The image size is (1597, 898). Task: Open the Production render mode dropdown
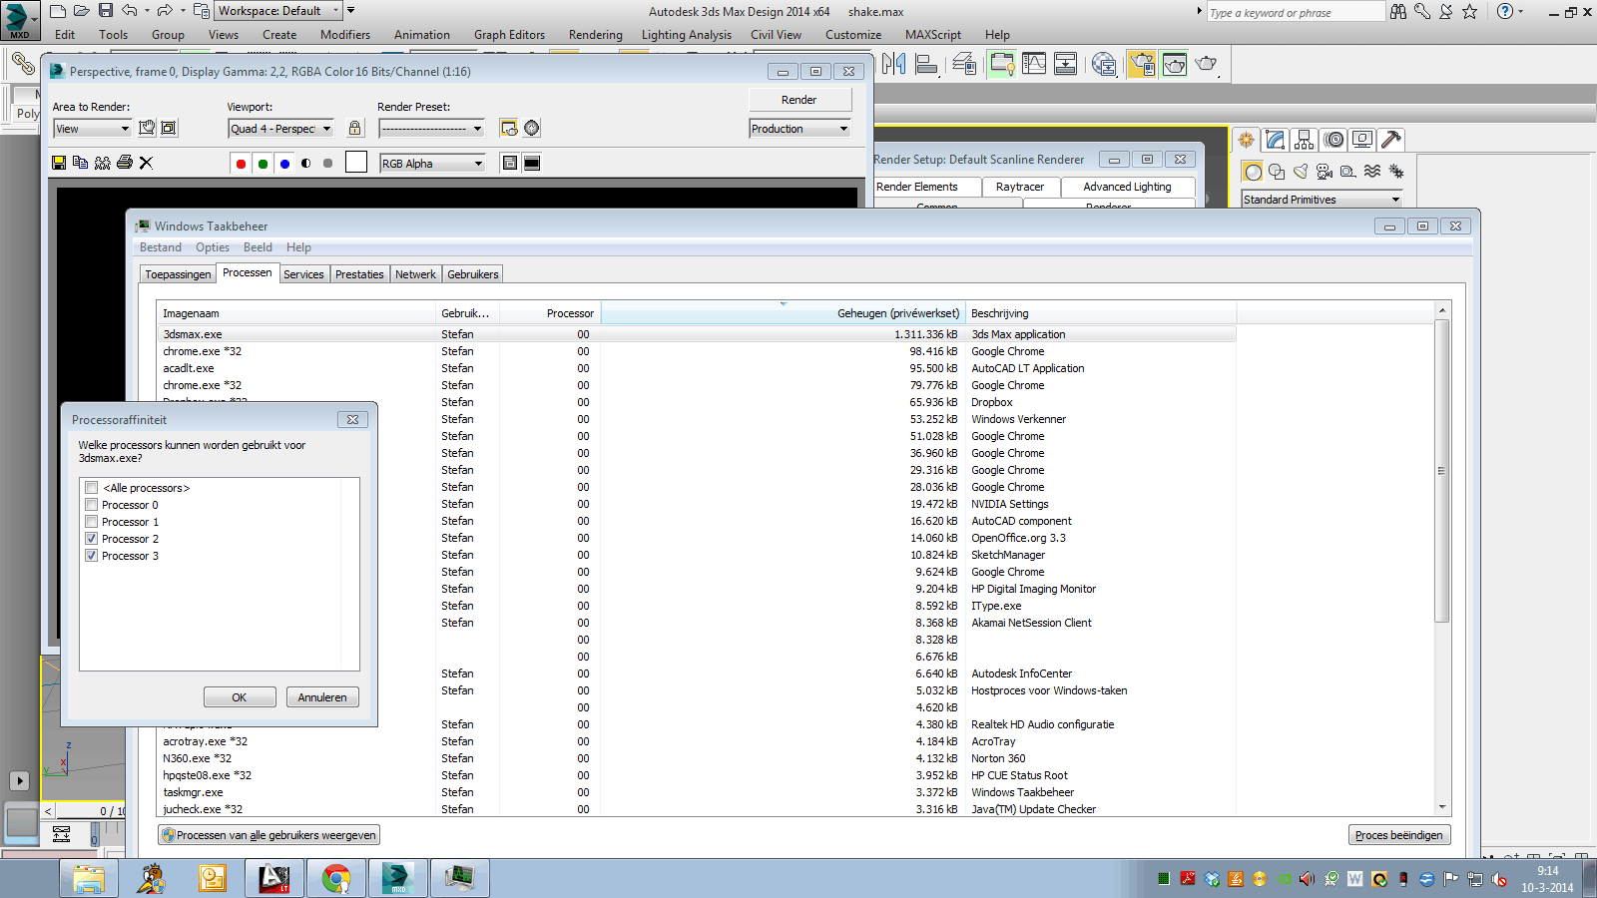pos(800,129)
